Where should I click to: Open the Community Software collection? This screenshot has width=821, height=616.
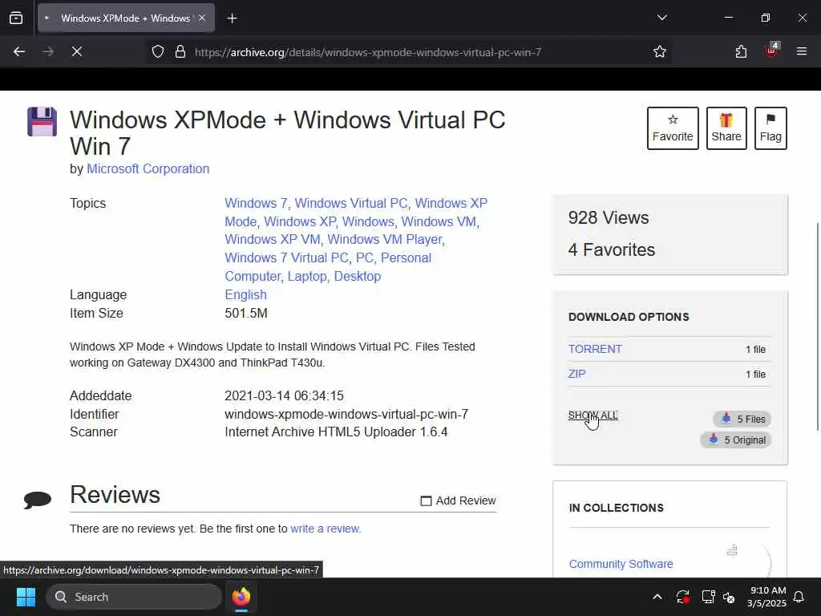pyautogui.click(x=621, y=564)
